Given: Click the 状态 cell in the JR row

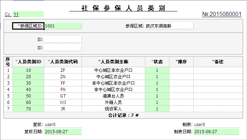Looking at the screenshot, I should [x=157, y=109].
